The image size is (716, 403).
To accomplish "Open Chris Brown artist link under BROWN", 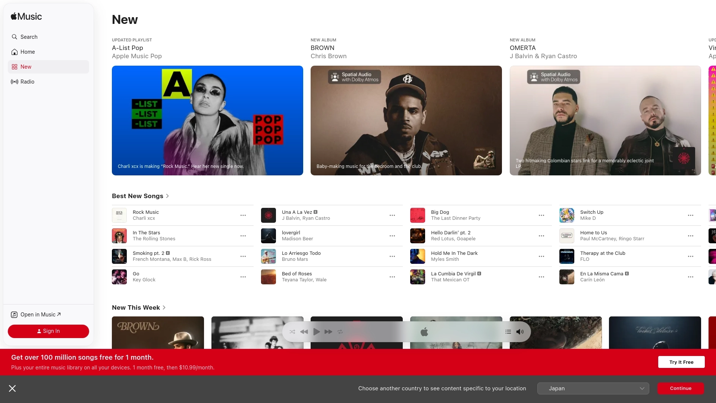I will [329, 56].
